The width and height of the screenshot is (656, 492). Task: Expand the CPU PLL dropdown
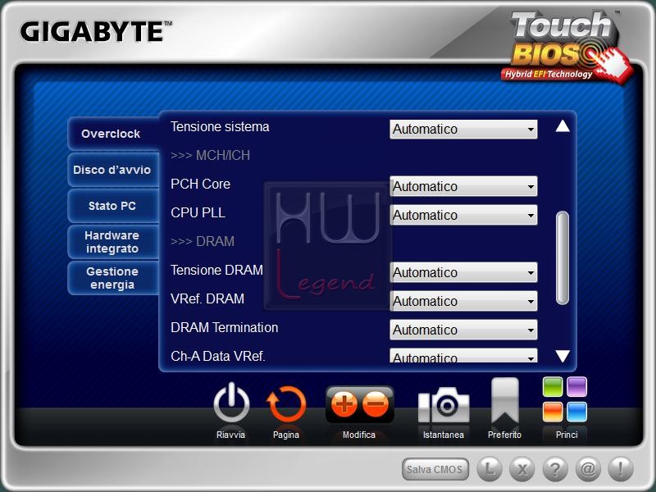[x=463, y=215]
